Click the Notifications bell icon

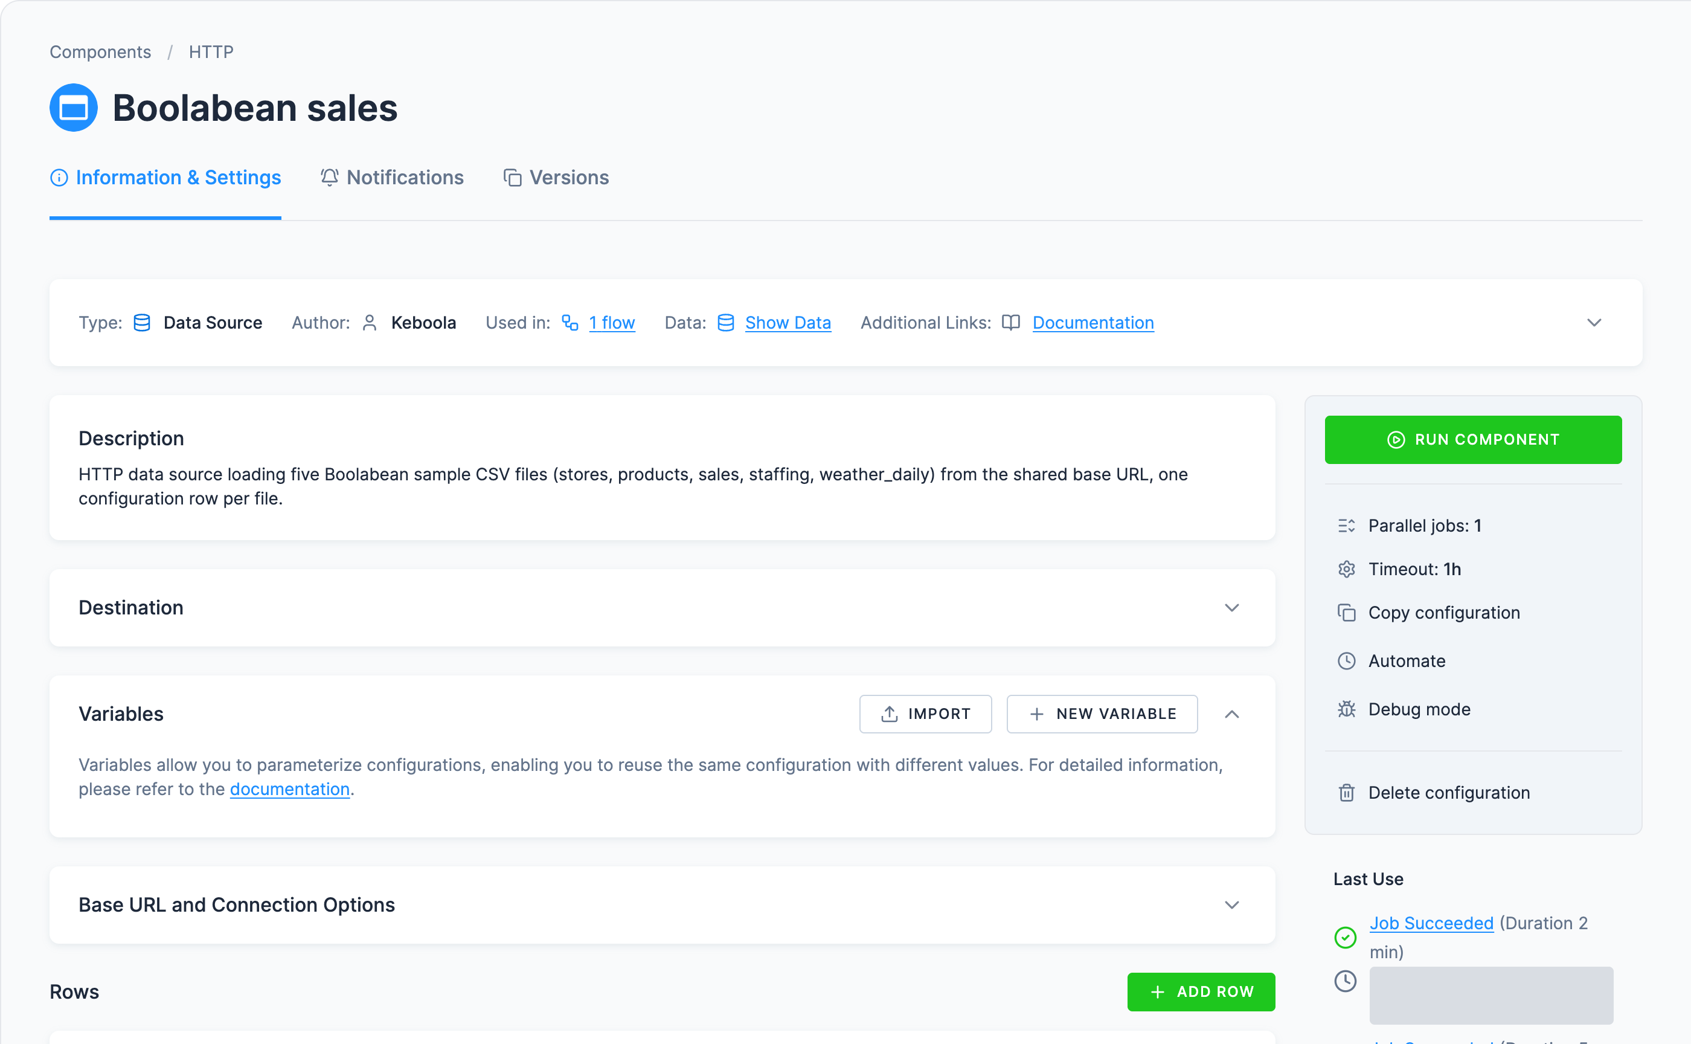coord(329,178)
